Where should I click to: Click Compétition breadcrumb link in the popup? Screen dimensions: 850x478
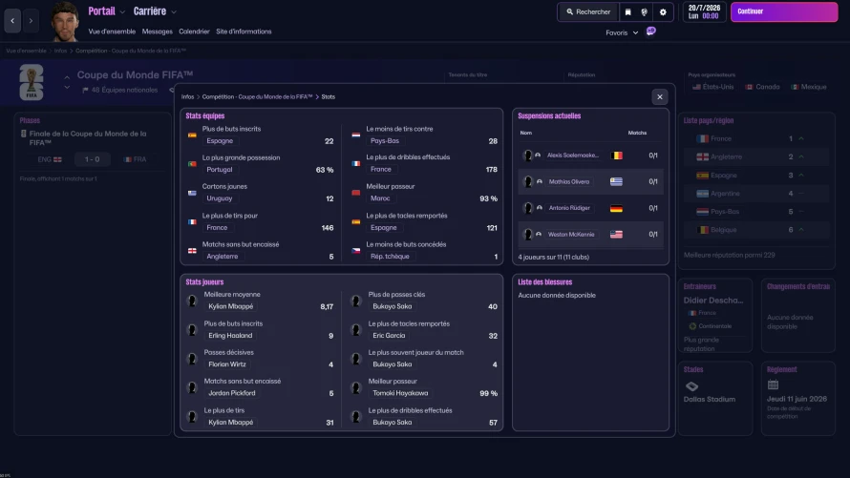click(258, 97)
